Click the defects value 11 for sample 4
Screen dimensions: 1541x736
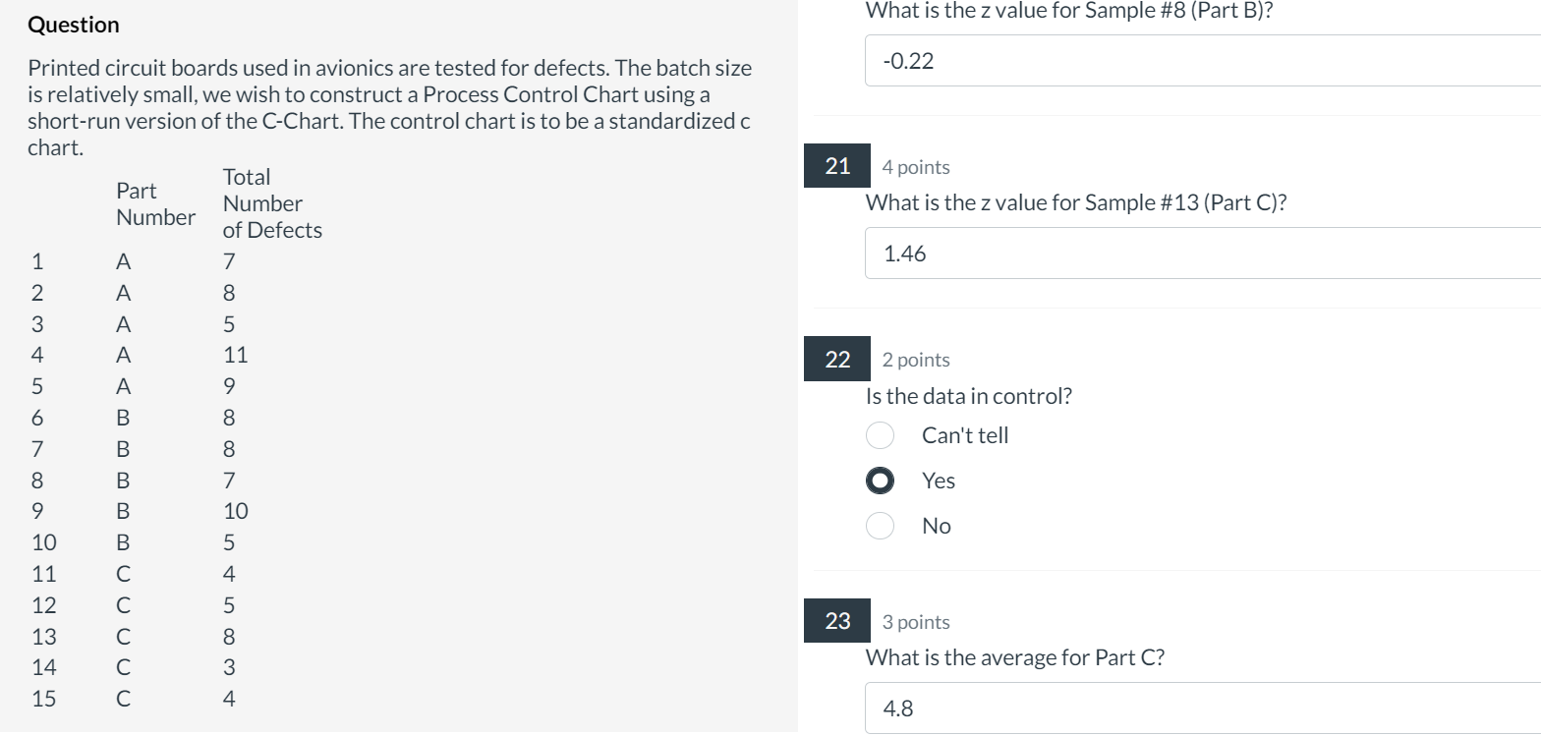coord(235,355)
